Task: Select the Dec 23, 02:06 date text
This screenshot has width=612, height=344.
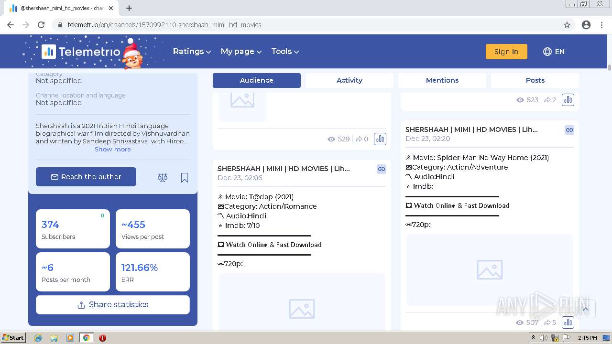Action: click(240, 178)
